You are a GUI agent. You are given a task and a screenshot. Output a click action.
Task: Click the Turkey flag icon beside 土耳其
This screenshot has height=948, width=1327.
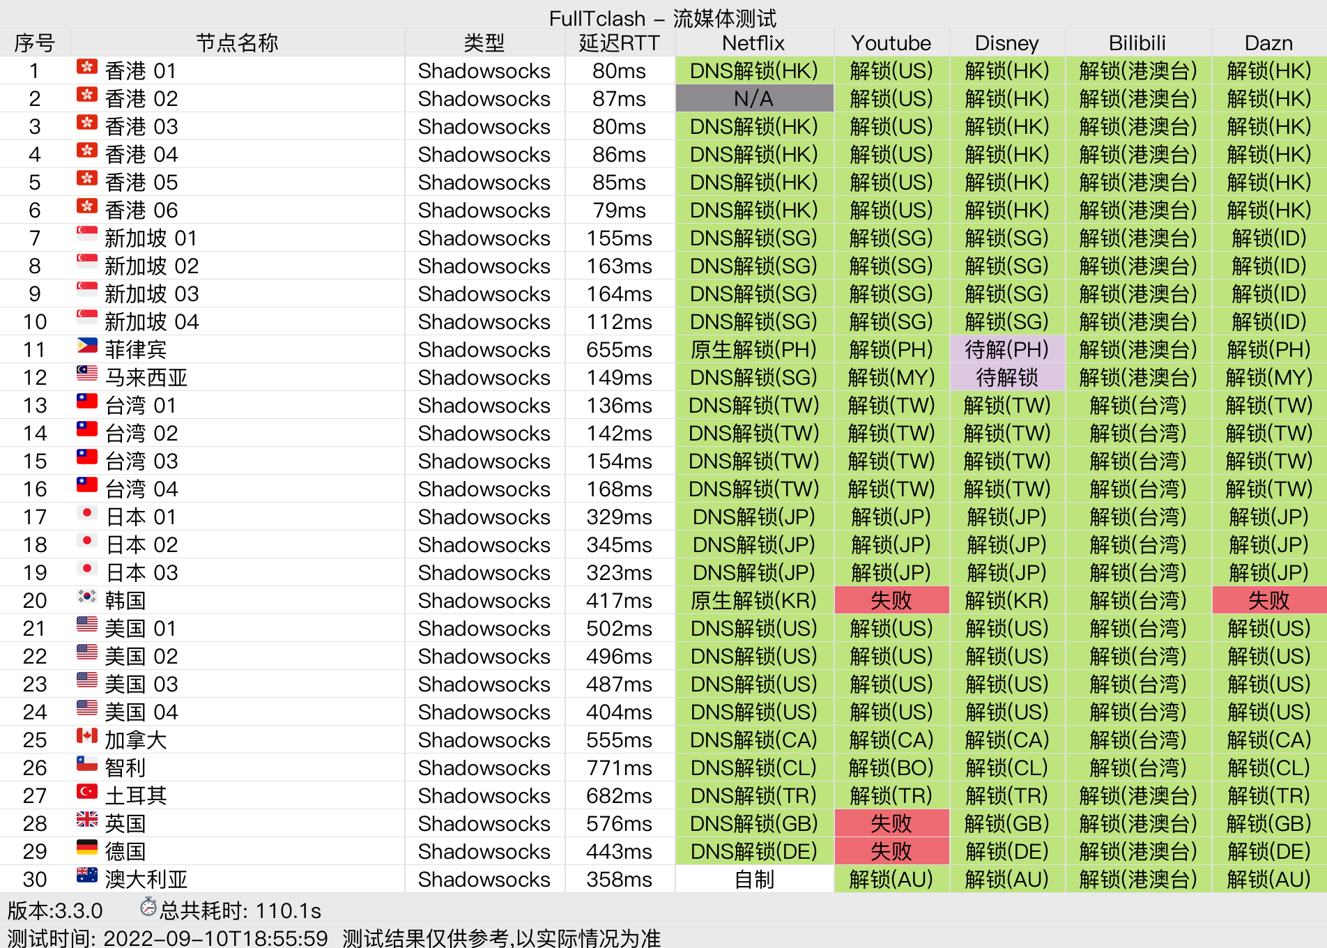point(87,792)
